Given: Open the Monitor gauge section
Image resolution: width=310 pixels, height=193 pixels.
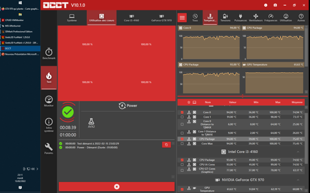Looking at the screenshot, I should [x=49, y=101].
